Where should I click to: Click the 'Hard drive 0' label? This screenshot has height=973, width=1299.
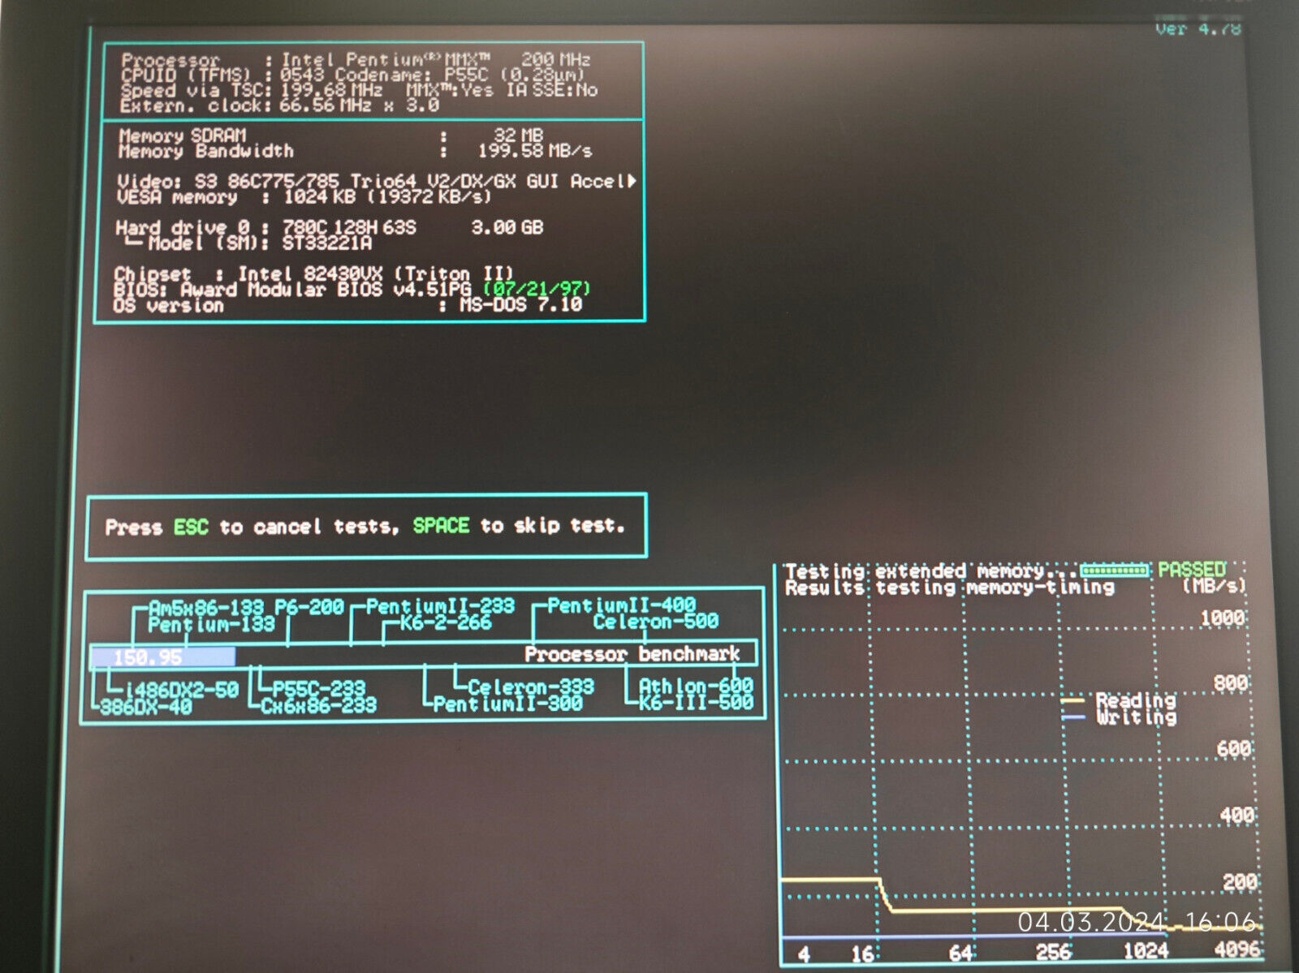coord(183,228)
